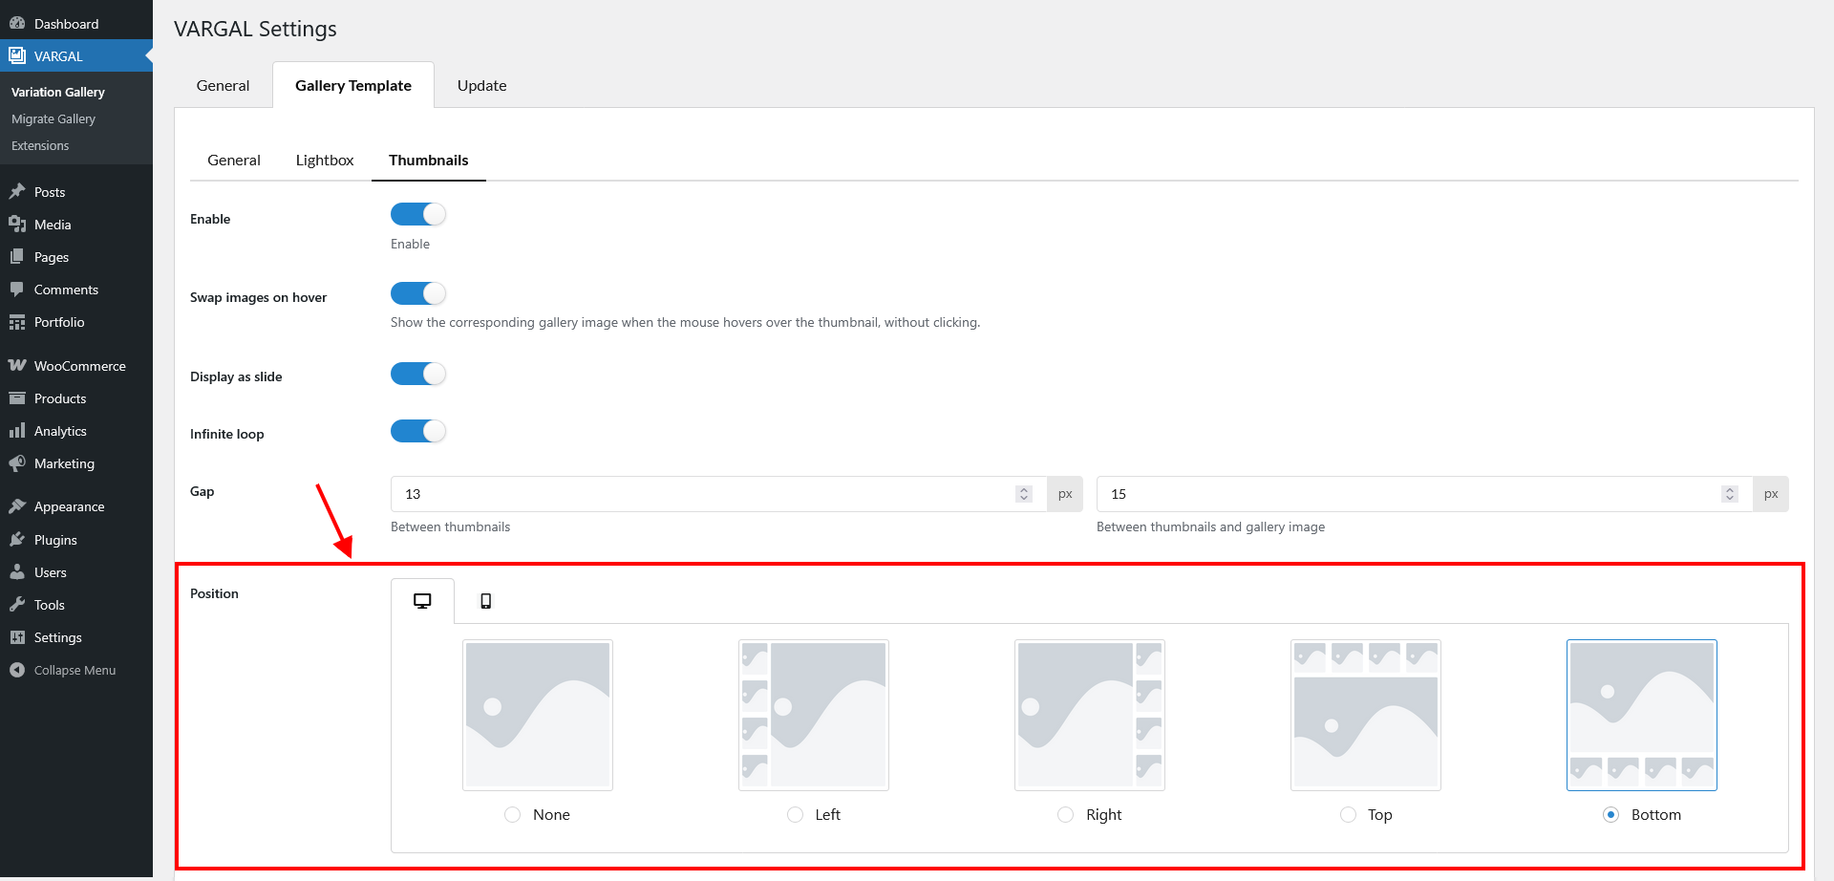Click the Comments bubble icon
Viewport: 1834px width, 881px height.
coord(17,289)
